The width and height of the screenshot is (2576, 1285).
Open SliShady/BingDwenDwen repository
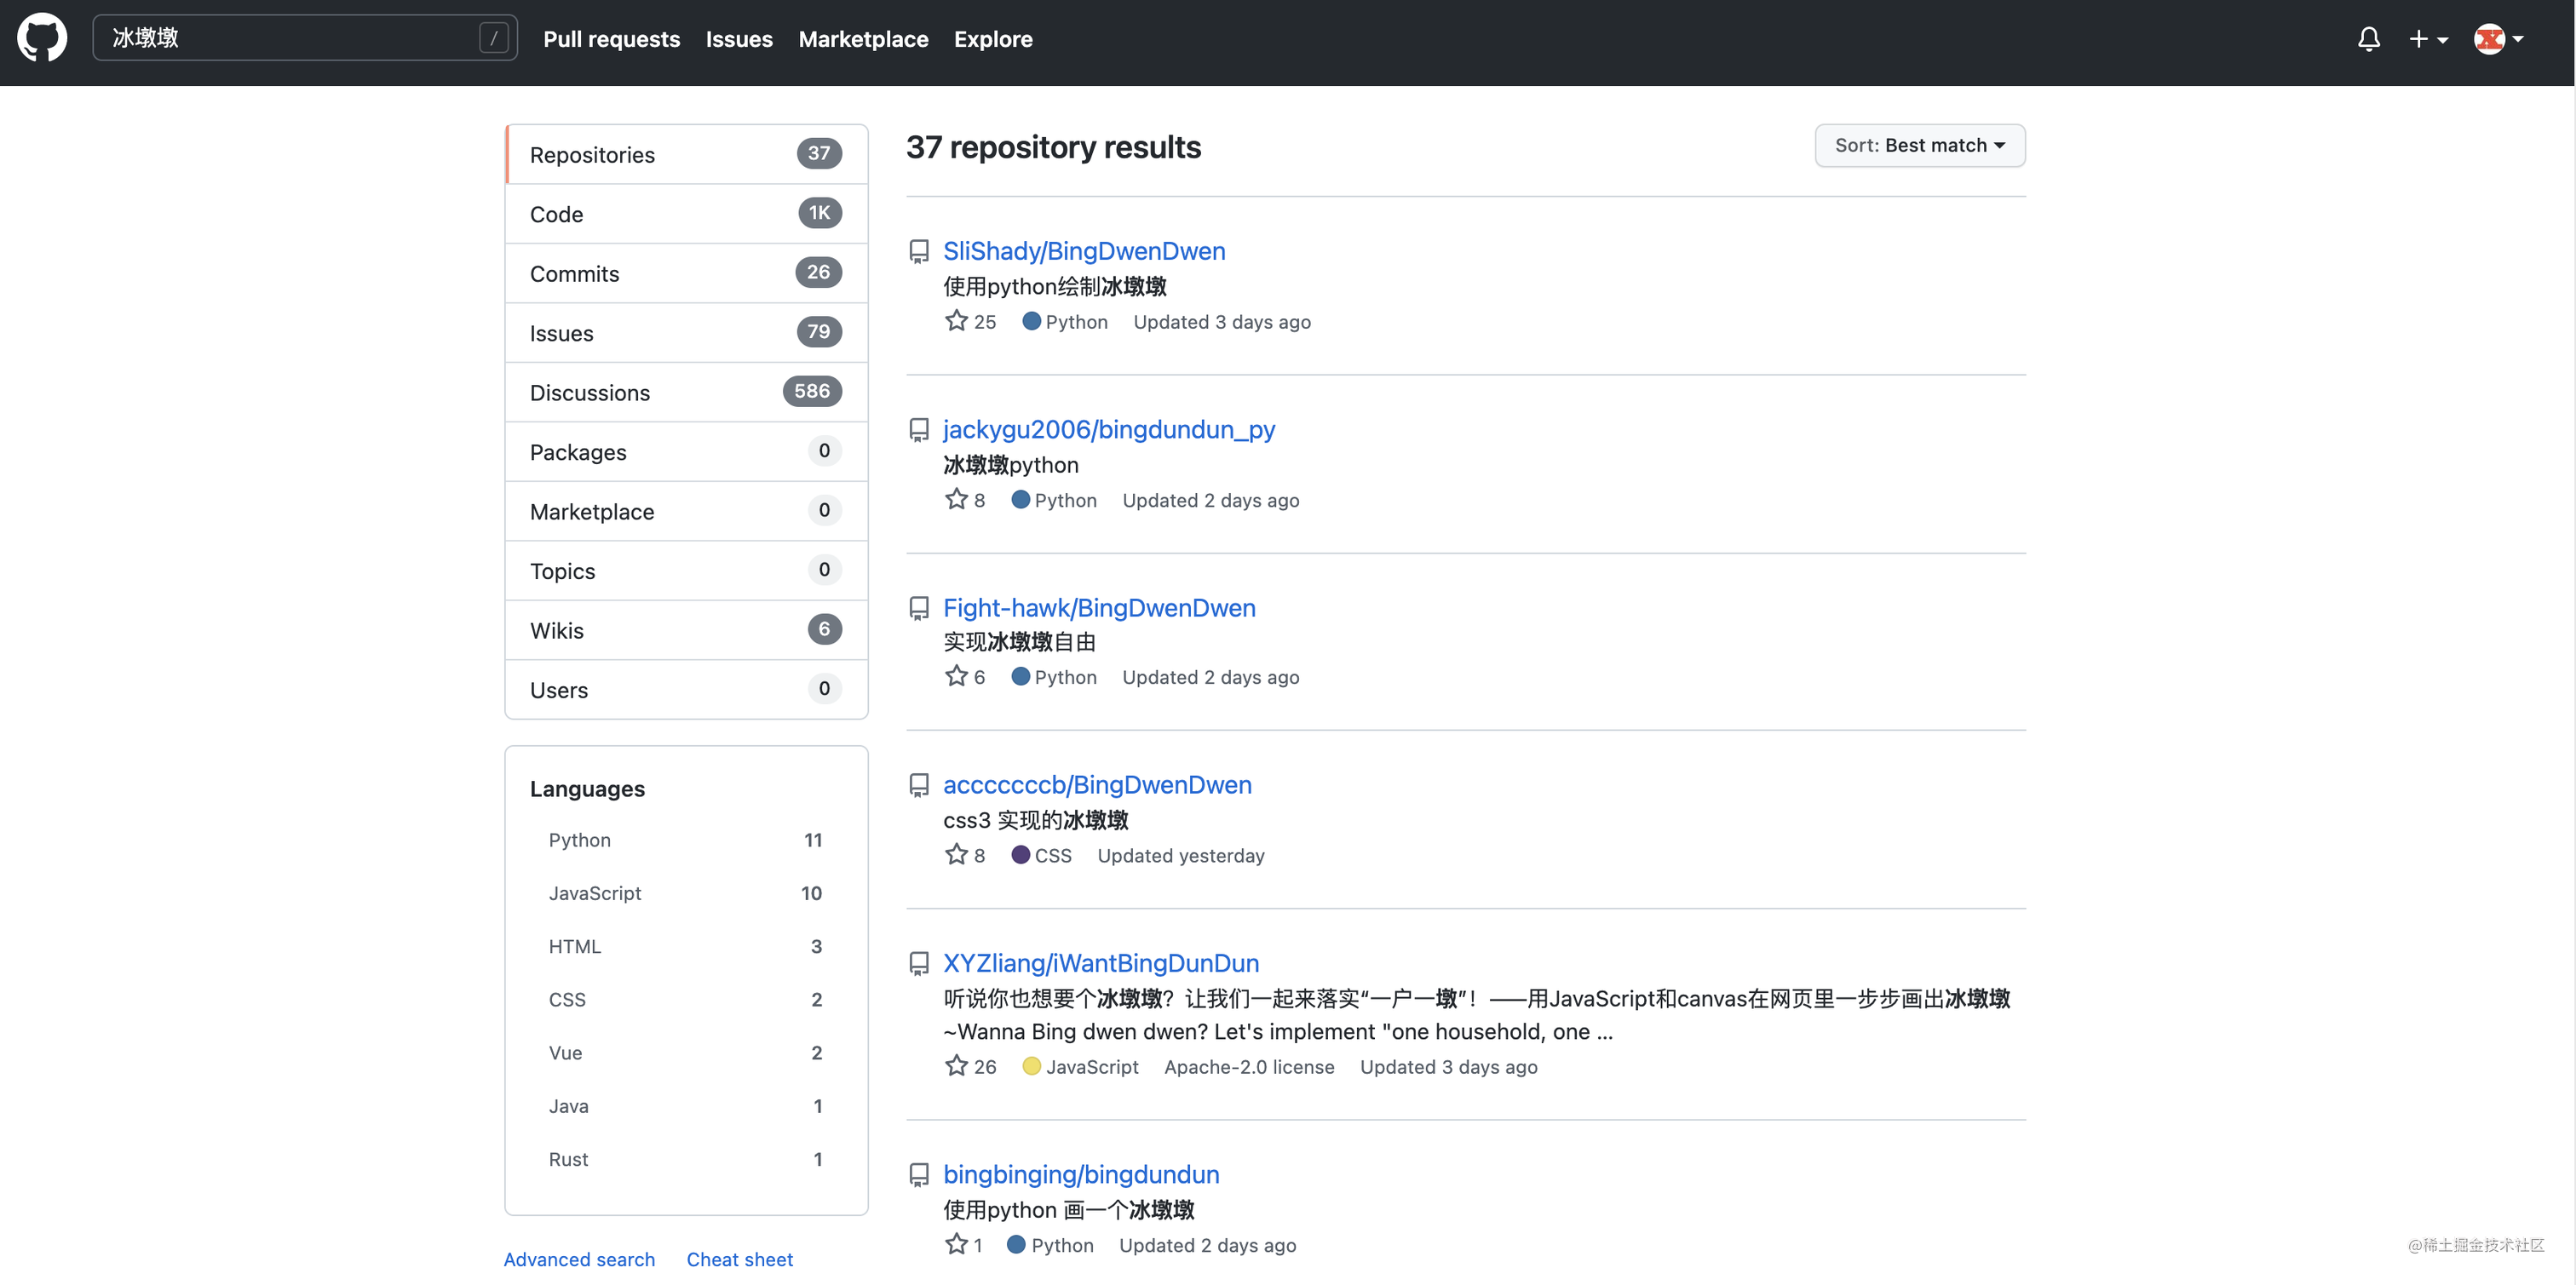(x=1084, y=250)
